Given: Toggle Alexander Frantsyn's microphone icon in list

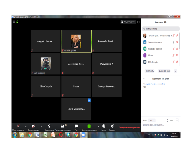Looking at the screenshot, I should pyautogui.click(x=174, y=49).
